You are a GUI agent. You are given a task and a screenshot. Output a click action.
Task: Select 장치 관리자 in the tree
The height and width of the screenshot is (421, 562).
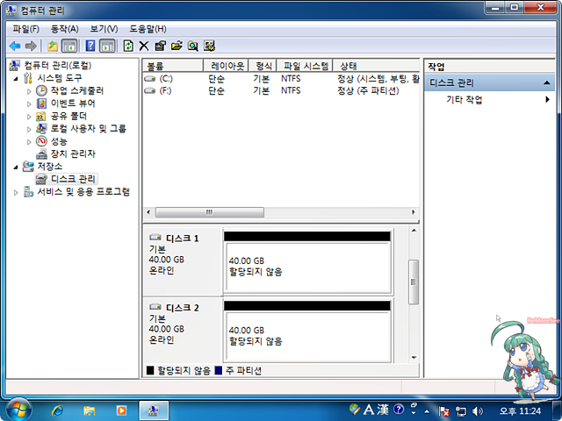[72, 153]
